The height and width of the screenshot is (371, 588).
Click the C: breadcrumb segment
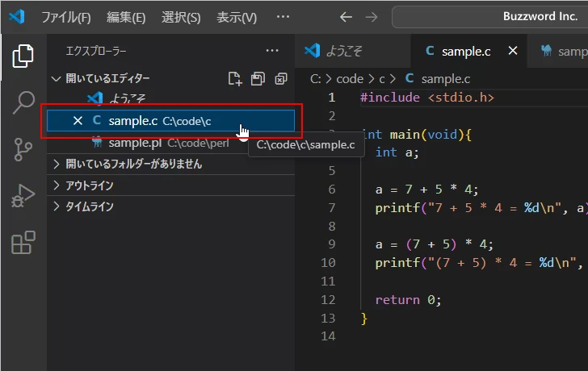click(315, 79)
